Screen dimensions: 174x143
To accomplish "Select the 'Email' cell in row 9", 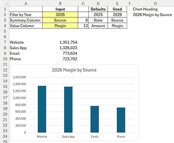I will (x=26, y=53).
